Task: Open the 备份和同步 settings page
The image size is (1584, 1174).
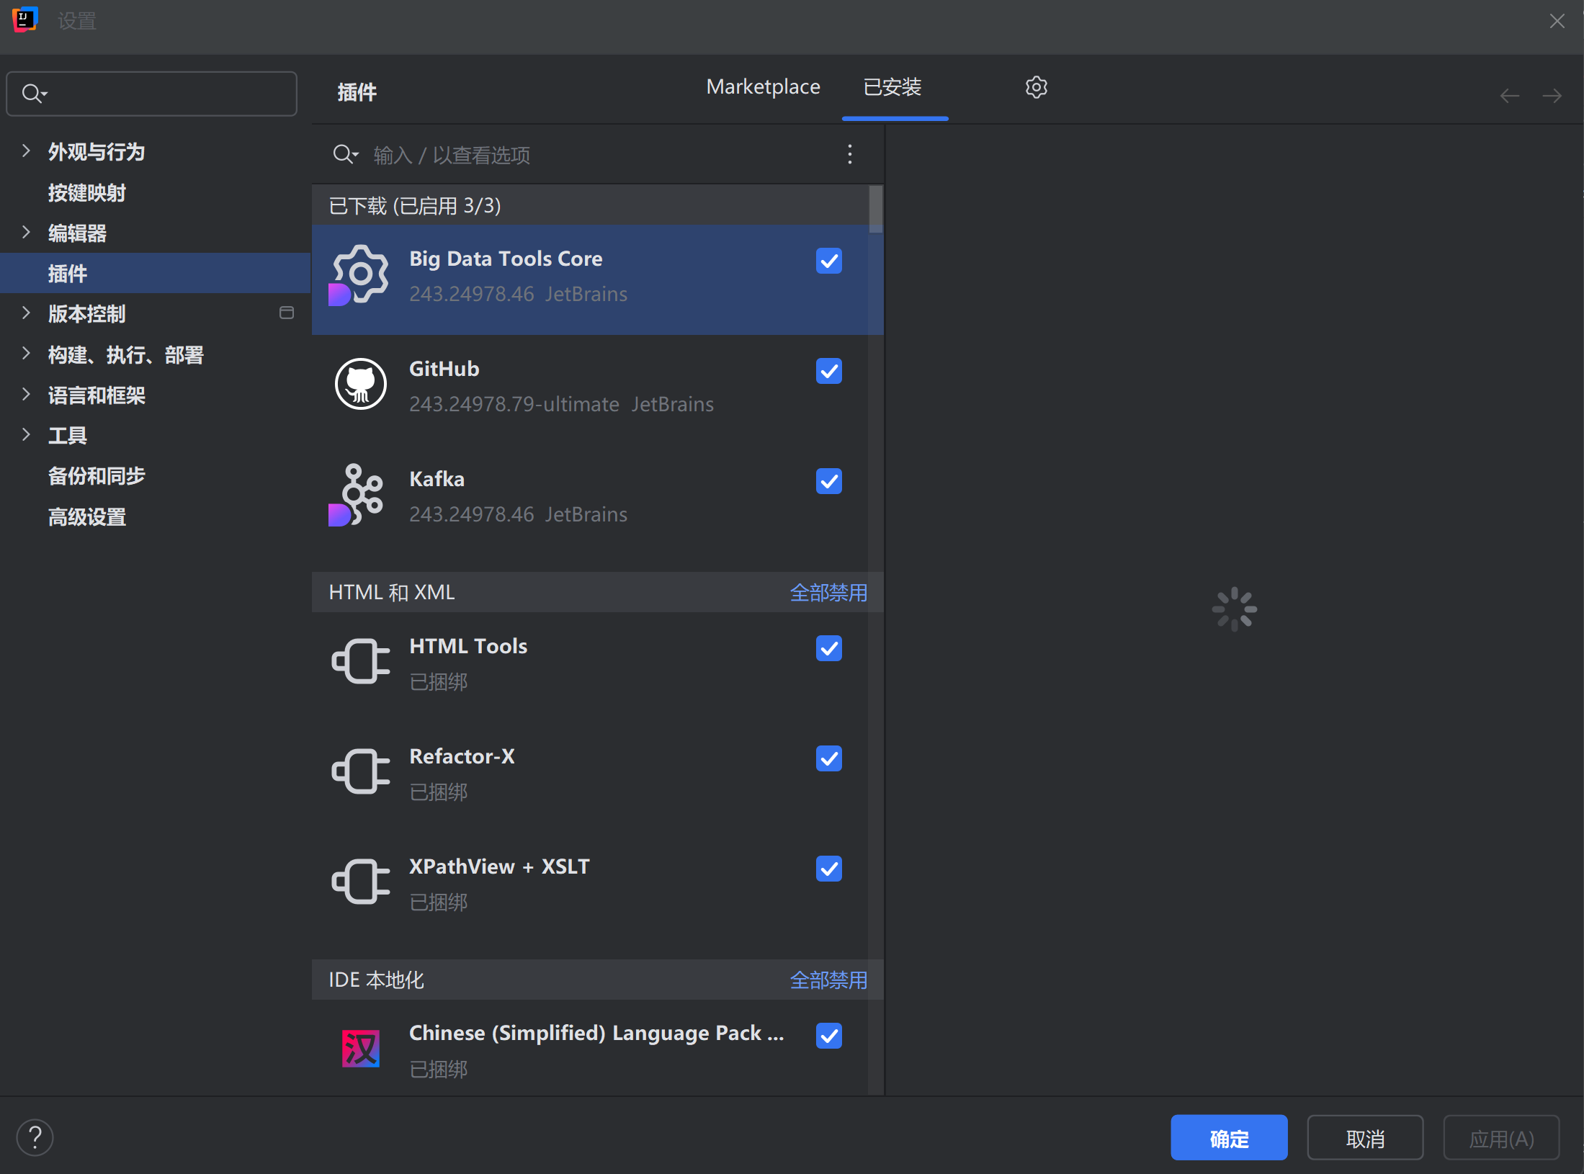Action: (x=96, y=475)
